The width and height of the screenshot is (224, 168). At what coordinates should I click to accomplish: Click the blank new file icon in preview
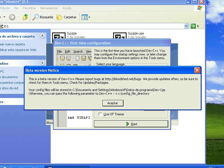78,58
